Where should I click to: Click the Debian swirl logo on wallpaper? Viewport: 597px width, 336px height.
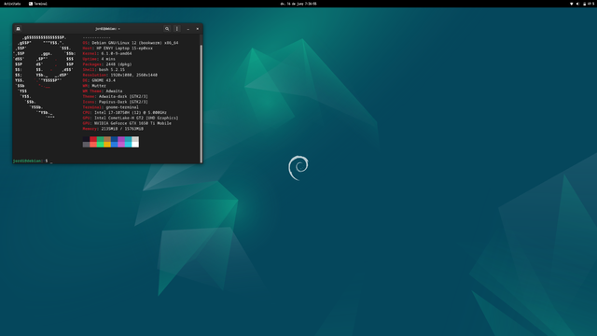(298, 168)
